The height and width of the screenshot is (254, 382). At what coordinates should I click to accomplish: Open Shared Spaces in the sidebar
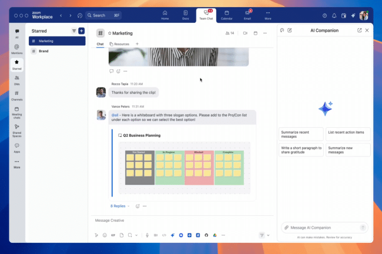pos(17,131)
